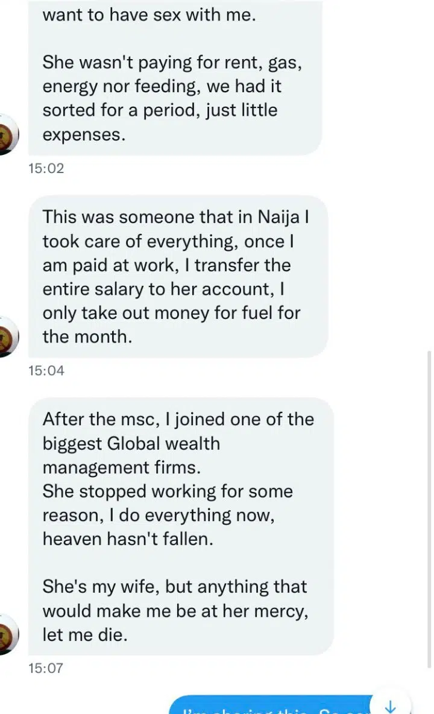The image size is (434, 714).
Task: Click the text "let me die."
Action: [x=85, y=634]
